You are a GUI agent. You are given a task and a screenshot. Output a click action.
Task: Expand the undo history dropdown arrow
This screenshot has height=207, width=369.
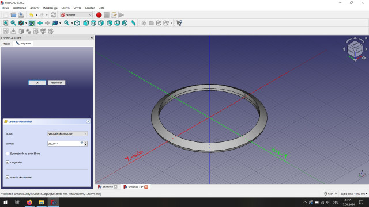(36, 15)
